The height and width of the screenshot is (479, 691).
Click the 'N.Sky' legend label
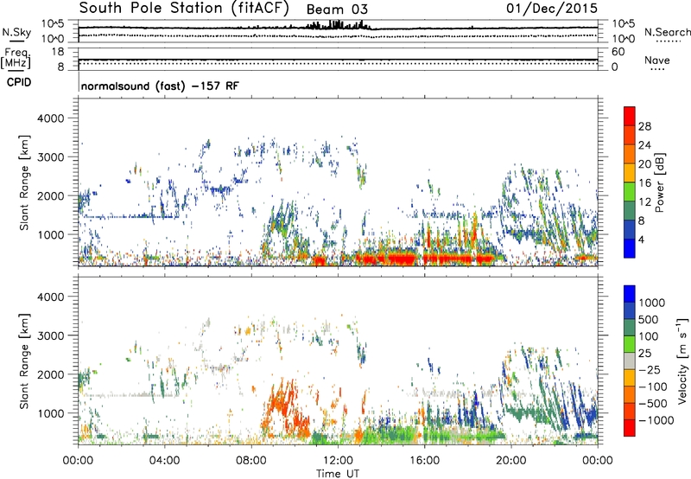click(16, 32)
